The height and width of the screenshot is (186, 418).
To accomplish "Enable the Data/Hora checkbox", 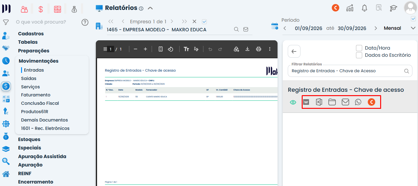I will pyautogui.click(x=359, y=48).
